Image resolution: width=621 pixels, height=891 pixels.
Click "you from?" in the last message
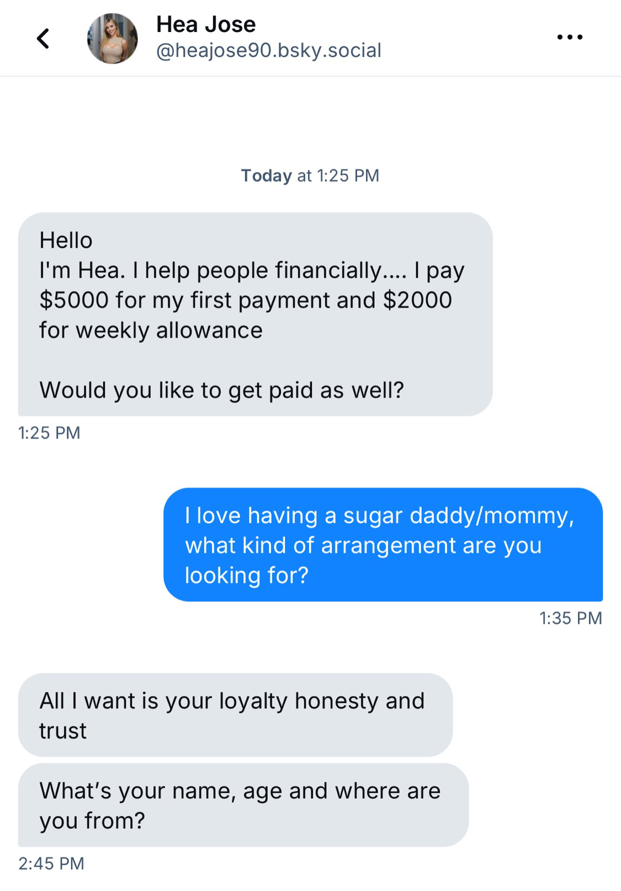point(92,821)
